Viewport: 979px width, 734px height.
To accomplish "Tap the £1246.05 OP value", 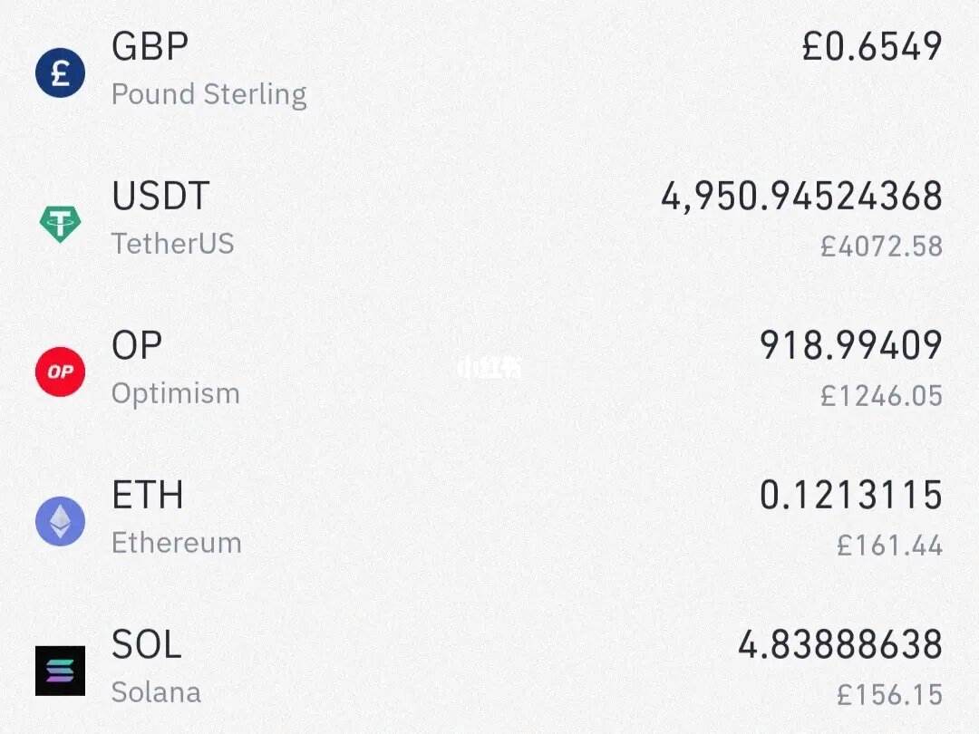I will tap(881, 396).
